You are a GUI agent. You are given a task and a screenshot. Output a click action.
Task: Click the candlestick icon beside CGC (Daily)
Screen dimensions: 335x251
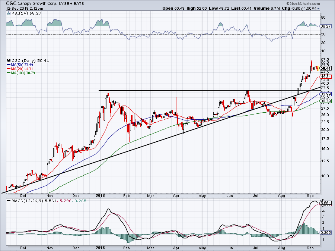(x=9, y=60)
